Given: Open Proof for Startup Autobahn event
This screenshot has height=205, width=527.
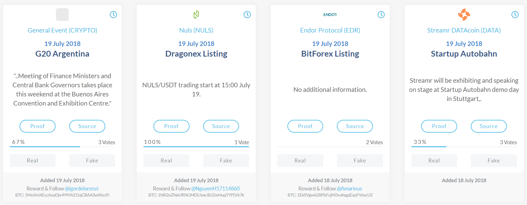Looking at the screenshot, I should pyautogui.click(x=439, y=126).
